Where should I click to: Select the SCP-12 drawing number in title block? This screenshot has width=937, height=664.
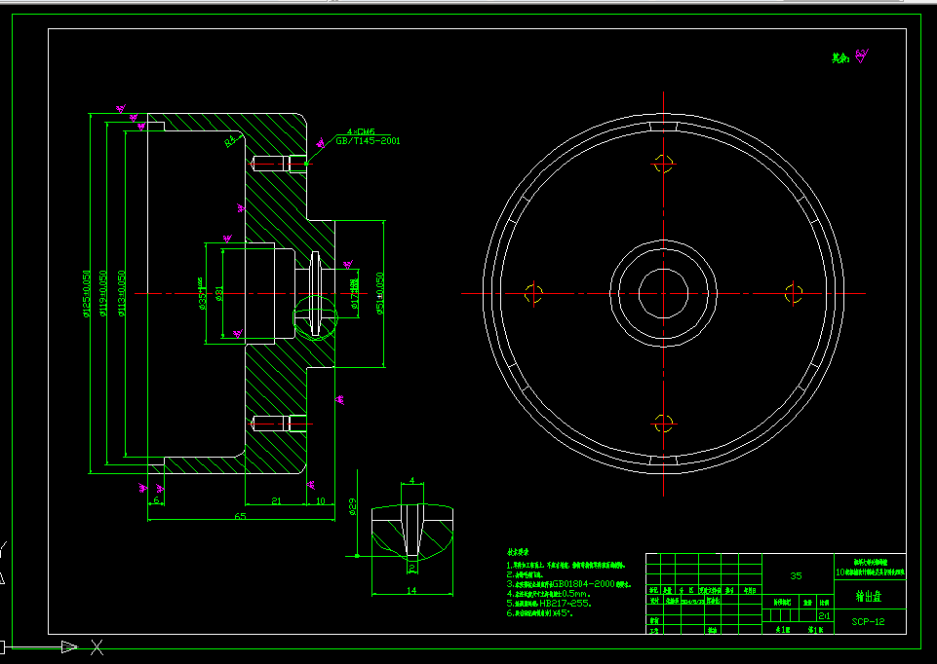(x=869, y=621)
